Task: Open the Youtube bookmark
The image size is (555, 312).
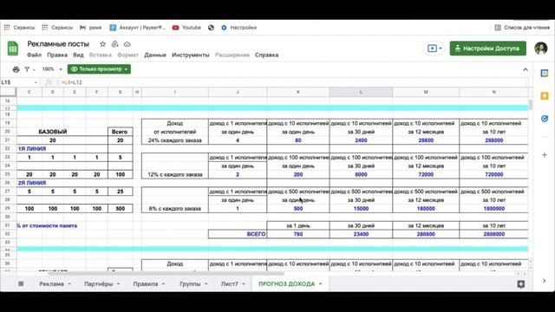Action: pos(187,27)
